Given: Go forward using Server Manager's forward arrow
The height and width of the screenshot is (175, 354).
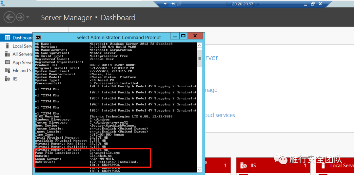Looking at the screenshot, I should coord(20,17).
